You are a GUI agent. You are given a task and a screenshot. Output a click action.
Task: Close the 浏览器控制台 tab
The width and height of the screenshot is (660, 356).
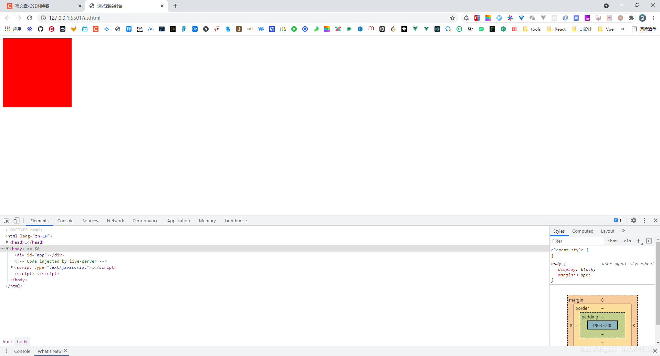pos(162,6)
